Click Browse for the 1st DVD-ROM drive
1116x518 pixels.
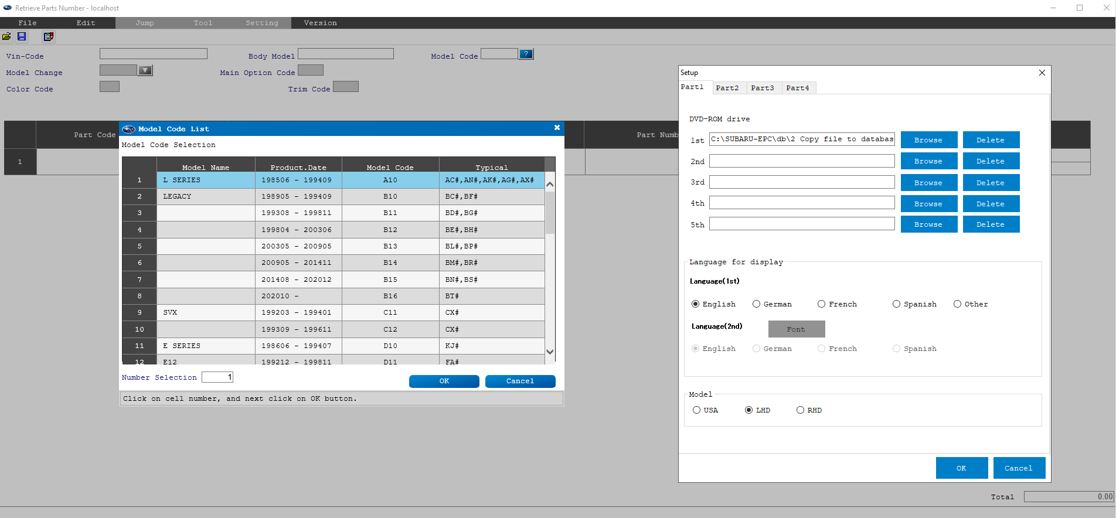(x=929, y=140)
